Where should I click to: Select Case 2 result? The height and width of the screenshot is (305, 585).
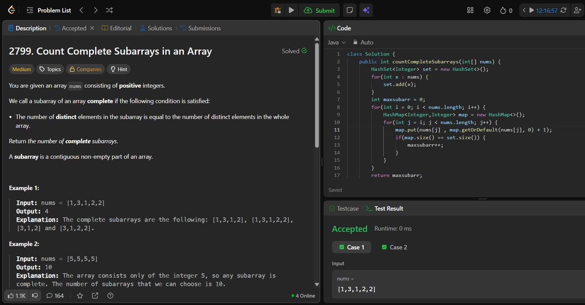[394, 247]
